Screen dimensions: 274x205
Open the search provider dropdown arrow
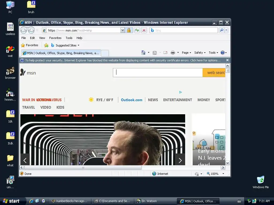click(226, 30)
